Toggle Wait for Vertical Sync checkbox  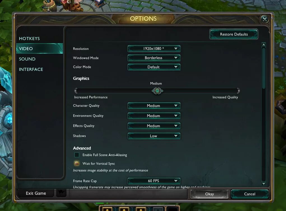tap(77, 163)
